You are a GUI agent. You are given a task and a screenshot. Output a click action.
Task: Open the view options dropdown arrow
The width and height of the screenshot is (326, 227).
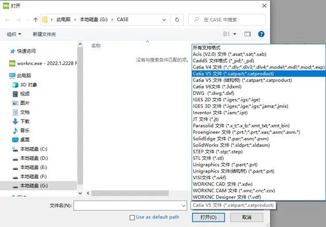235,34
